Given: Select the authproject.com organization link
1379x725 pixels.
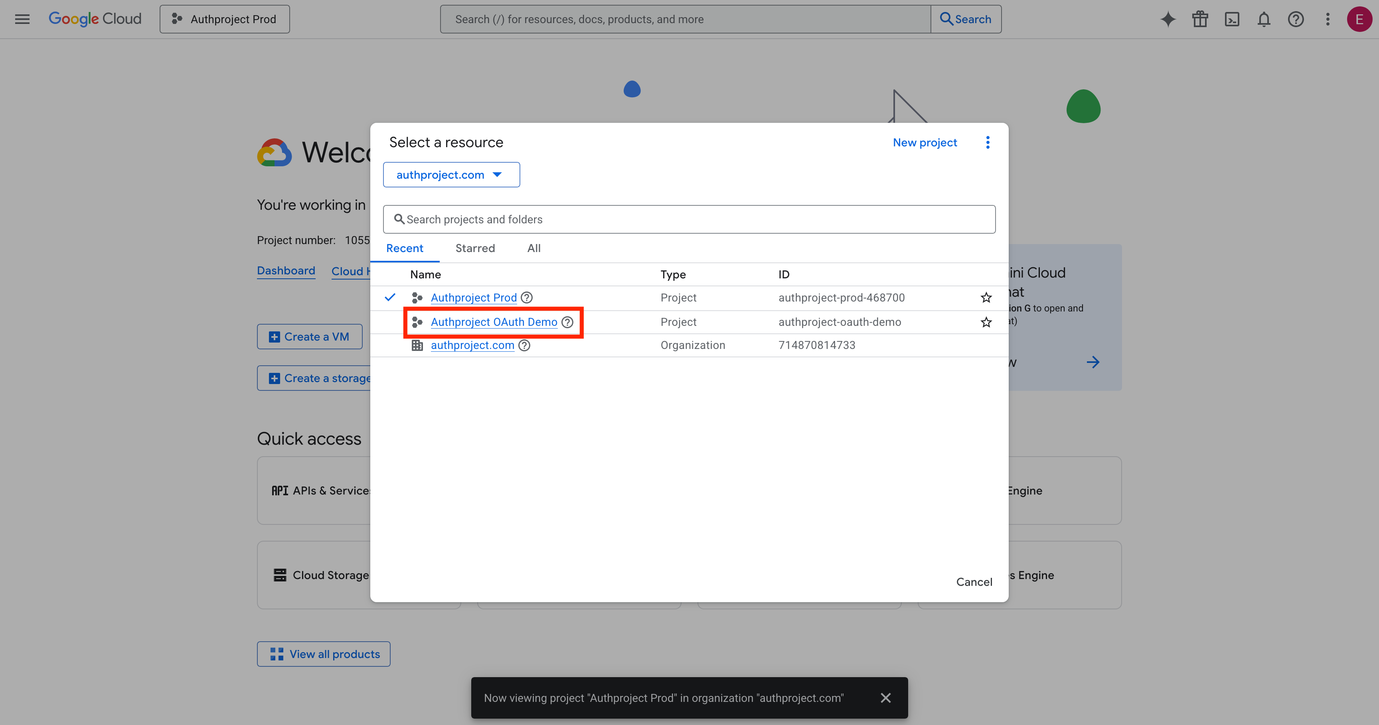Looking at the screenshot, I should tap(472, 345).
